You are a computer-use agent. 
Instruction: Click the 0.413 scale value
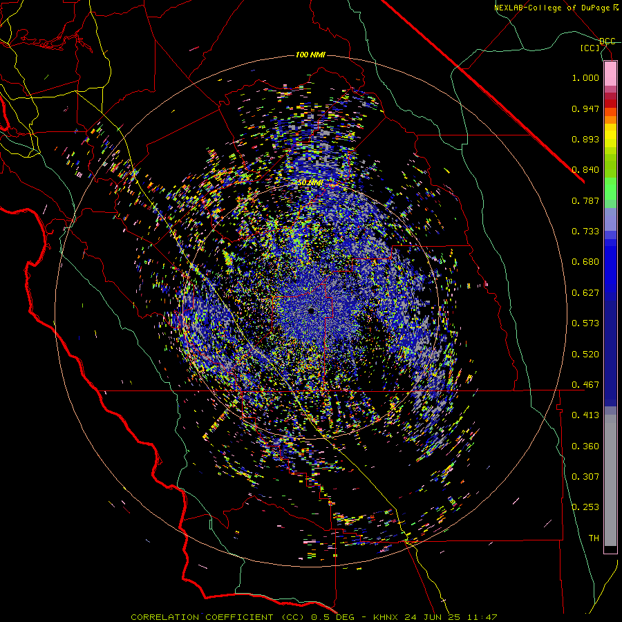(x=585, y=415)
